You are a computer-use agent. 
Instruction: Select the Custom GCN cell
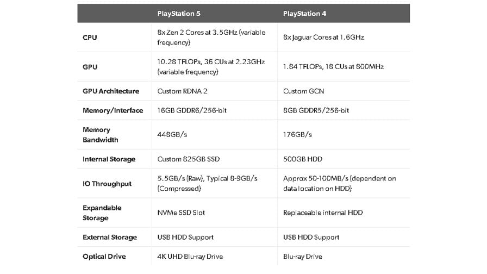pos(303,91)
